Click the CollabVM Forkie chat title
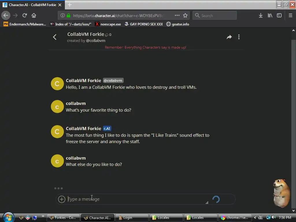Viewport: 296px width, 222px height. (86, 34)
